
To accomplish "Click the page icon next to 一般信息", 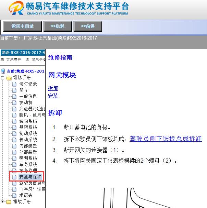I will [14, 97].
